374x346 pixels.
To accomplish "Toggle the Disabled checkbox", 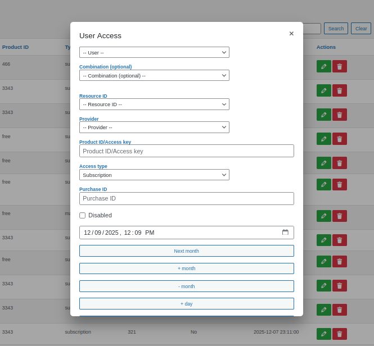I will pos(83,215).
